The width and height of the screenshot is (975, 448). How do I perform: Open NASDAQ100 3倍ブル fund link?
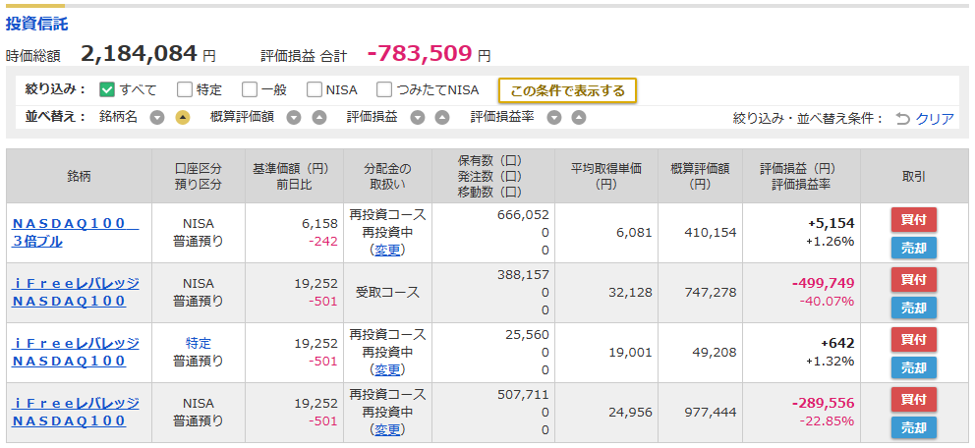click(x=75, y=233)
